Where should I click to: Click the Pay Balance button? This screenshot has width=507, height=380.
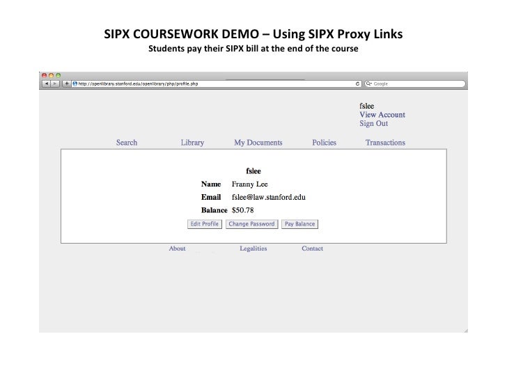point(299,224)
